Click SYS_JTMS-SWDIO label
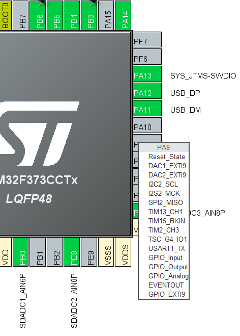Viewport: 240px width, 336px height. point(203,76)
